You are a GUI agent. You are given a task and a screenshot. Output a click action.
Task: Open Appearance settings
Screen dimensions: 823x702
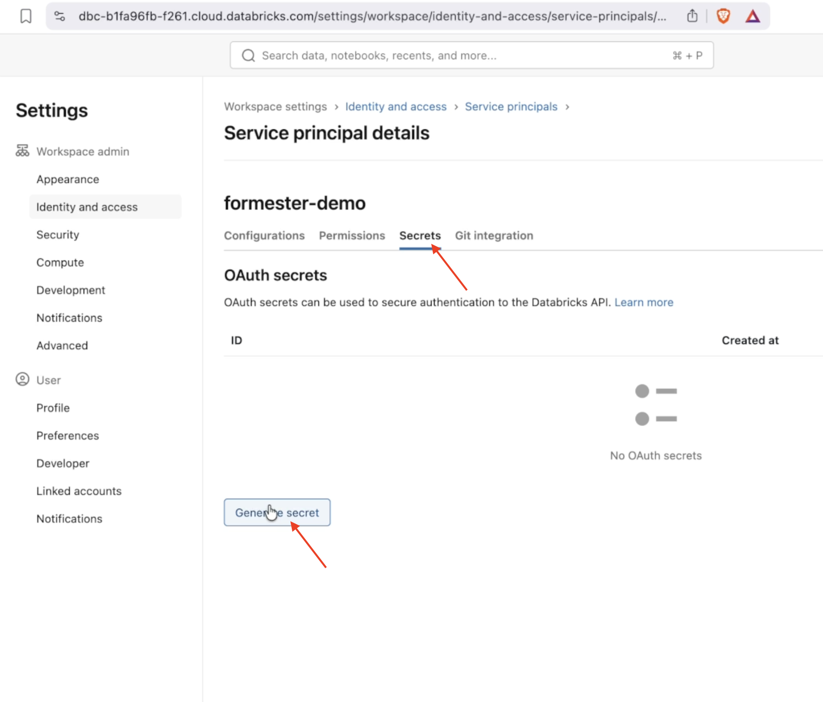68,179
